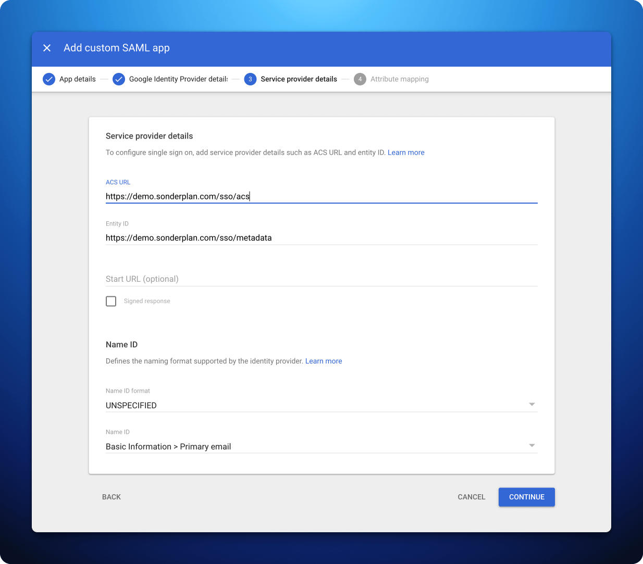Click the gray step 4 circle
Viewport: 643px width, 564px height.
click(x=360, y=79)
